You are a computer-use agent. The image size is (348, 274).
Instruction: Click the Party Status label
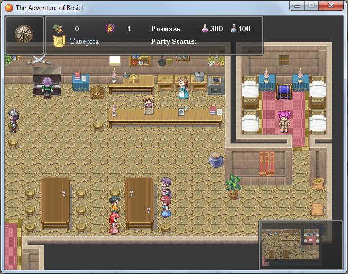(173, 41)
